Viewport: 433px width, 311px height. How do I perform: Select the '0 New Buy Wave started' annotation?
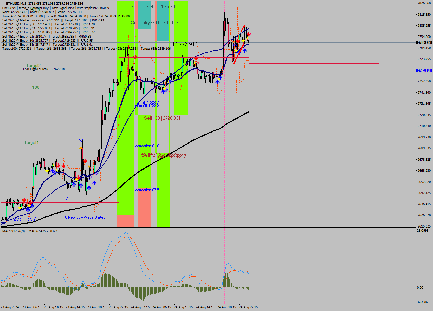(85, 217)
